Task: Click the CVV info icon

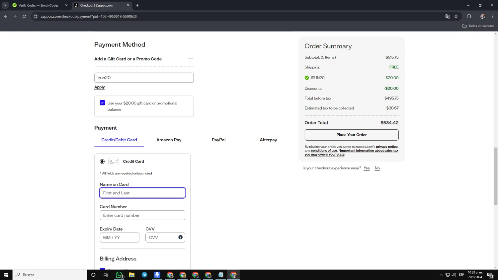Action: [180, 237]
